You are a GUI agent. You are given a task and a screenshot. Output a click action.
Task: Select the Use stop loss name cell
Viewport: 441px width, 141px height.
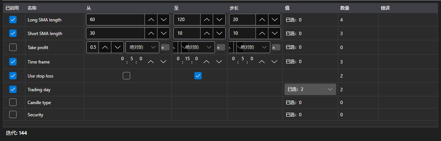[x=55, y=76]
